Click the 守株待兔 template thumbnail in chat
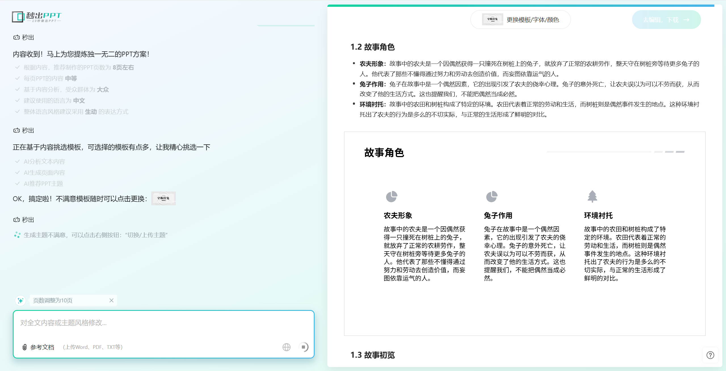Screen dimensions: 726x371 163,198
